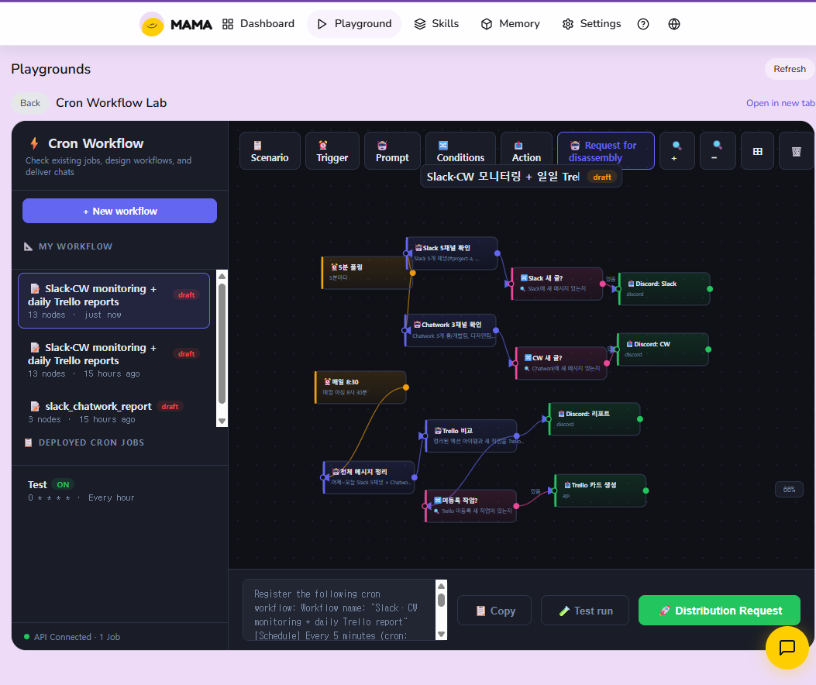Click the trash bin icon
The width and height of the screenshot is (816, 685).
point(796,150)
